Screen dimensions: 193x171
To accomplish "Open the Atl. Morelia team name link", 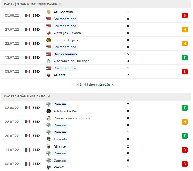I will (x=63, y=12).
